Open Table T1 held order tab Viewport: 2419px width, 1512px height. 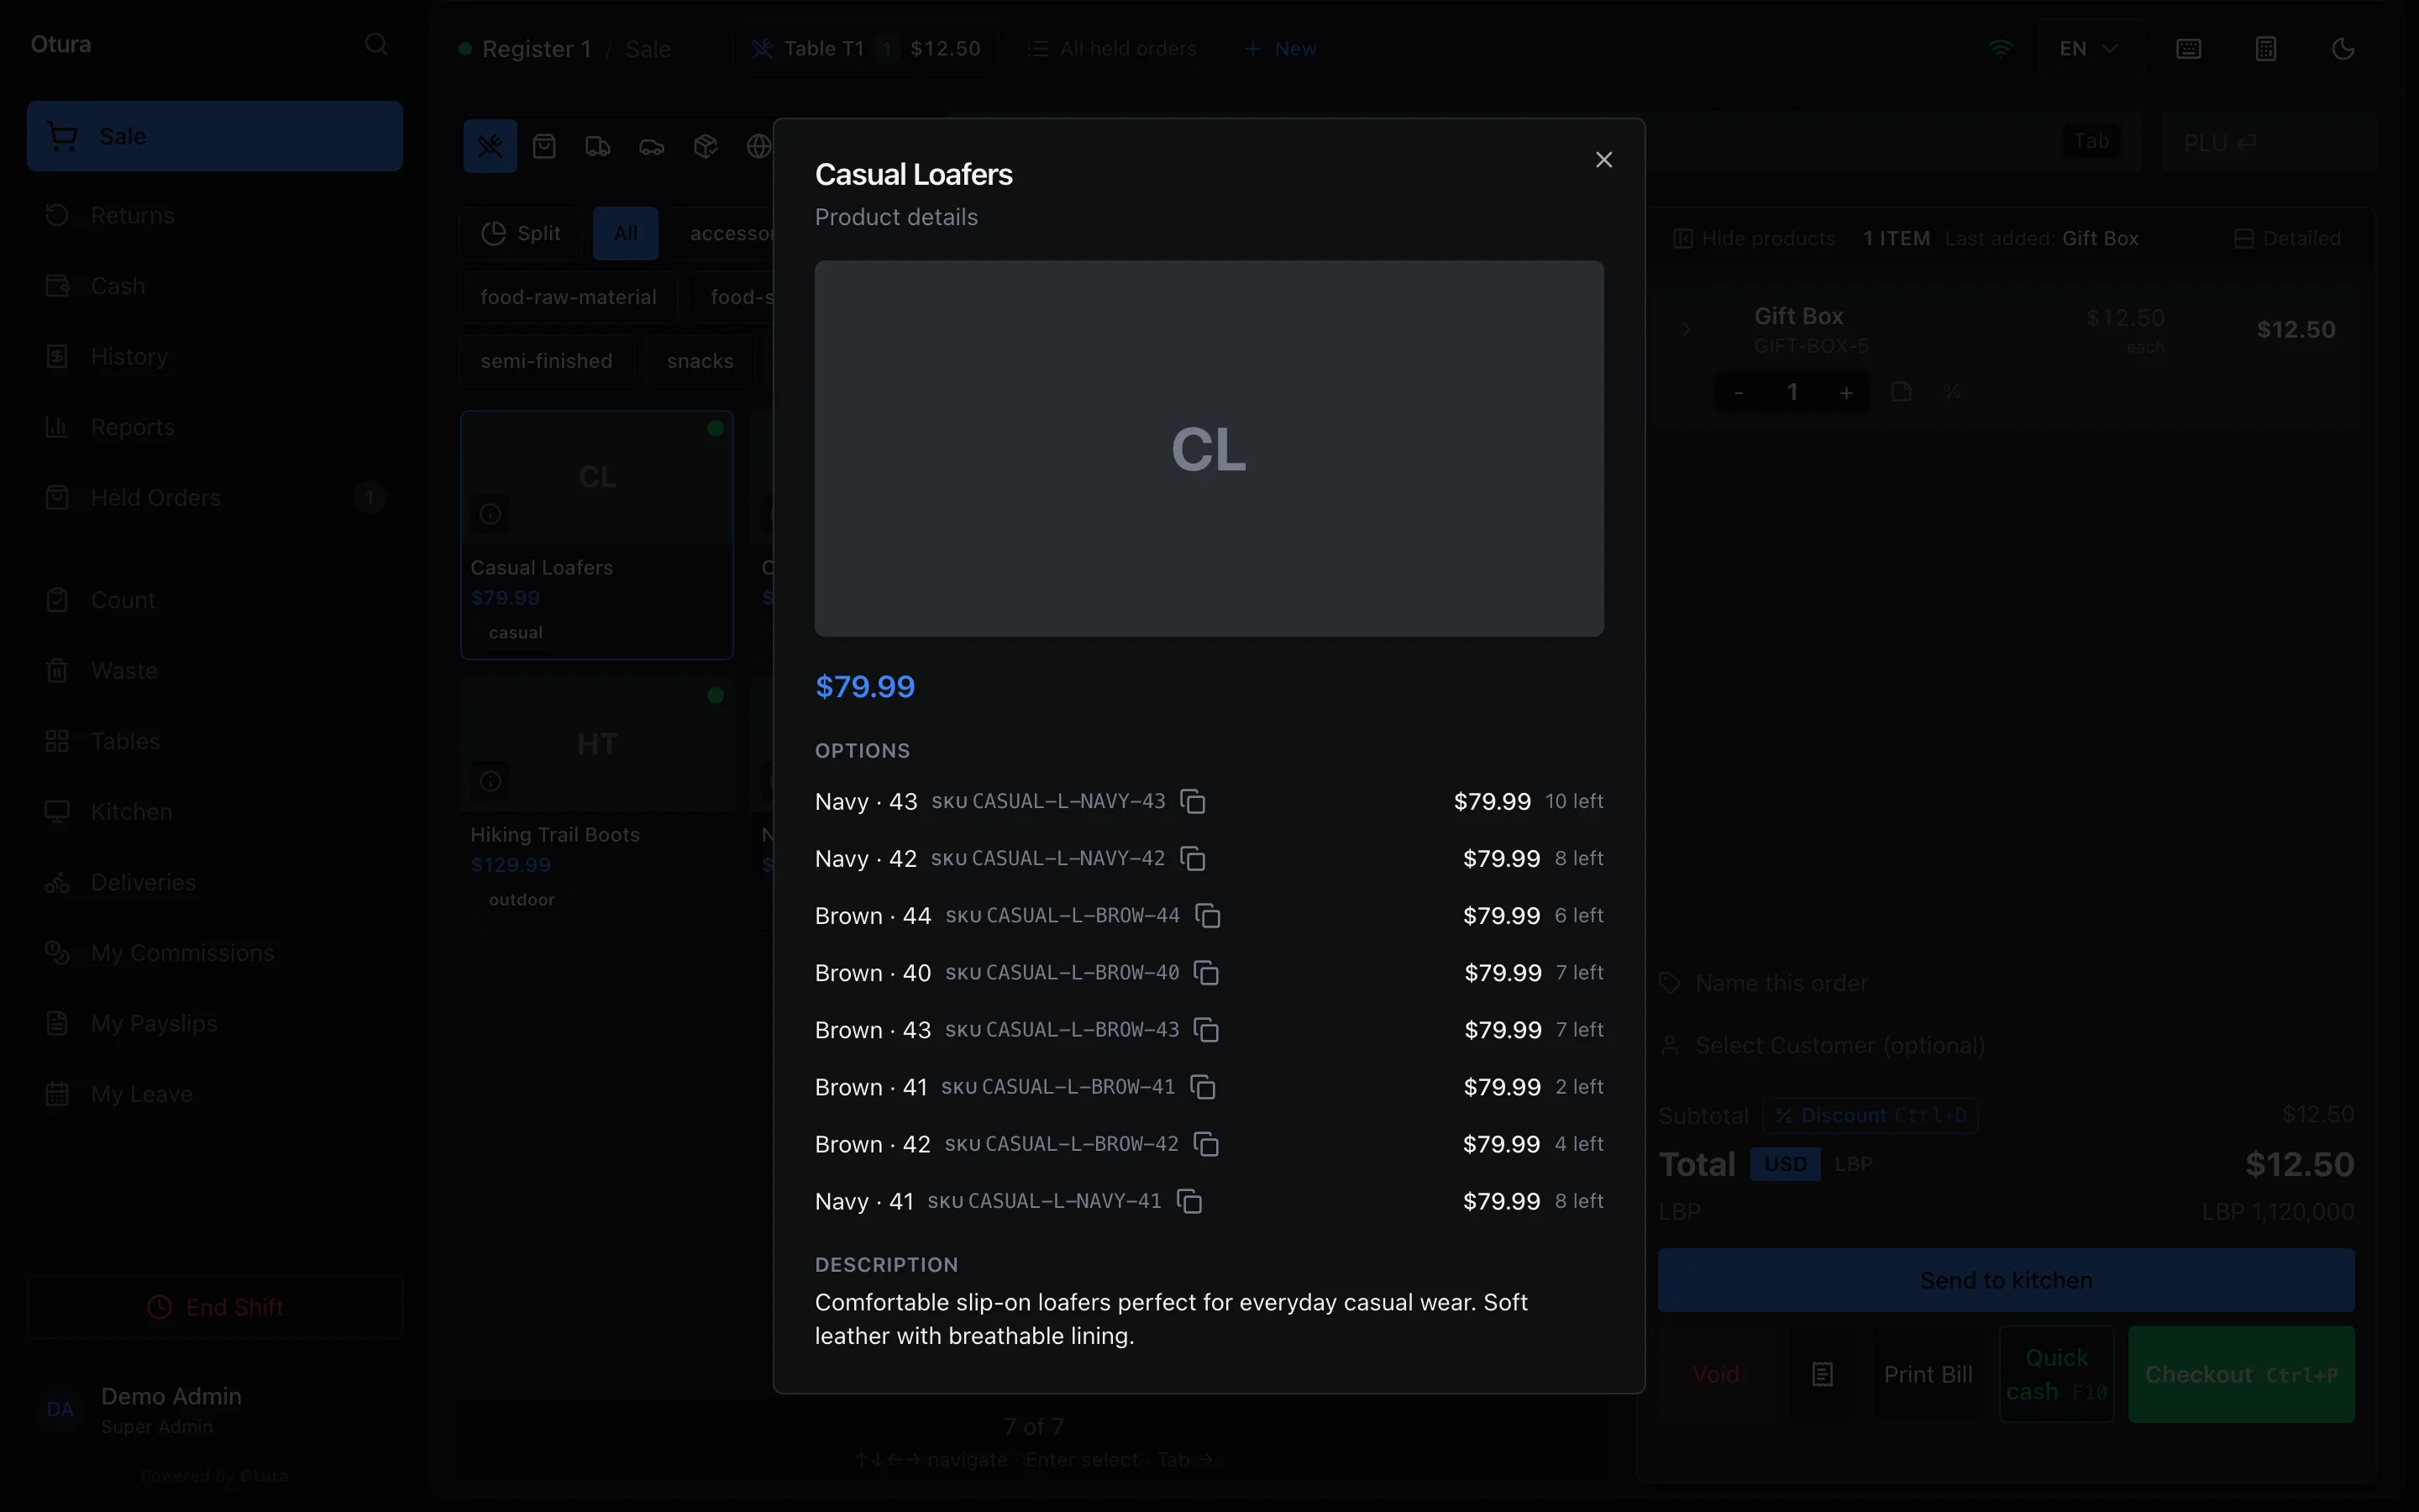click(866, 49)
